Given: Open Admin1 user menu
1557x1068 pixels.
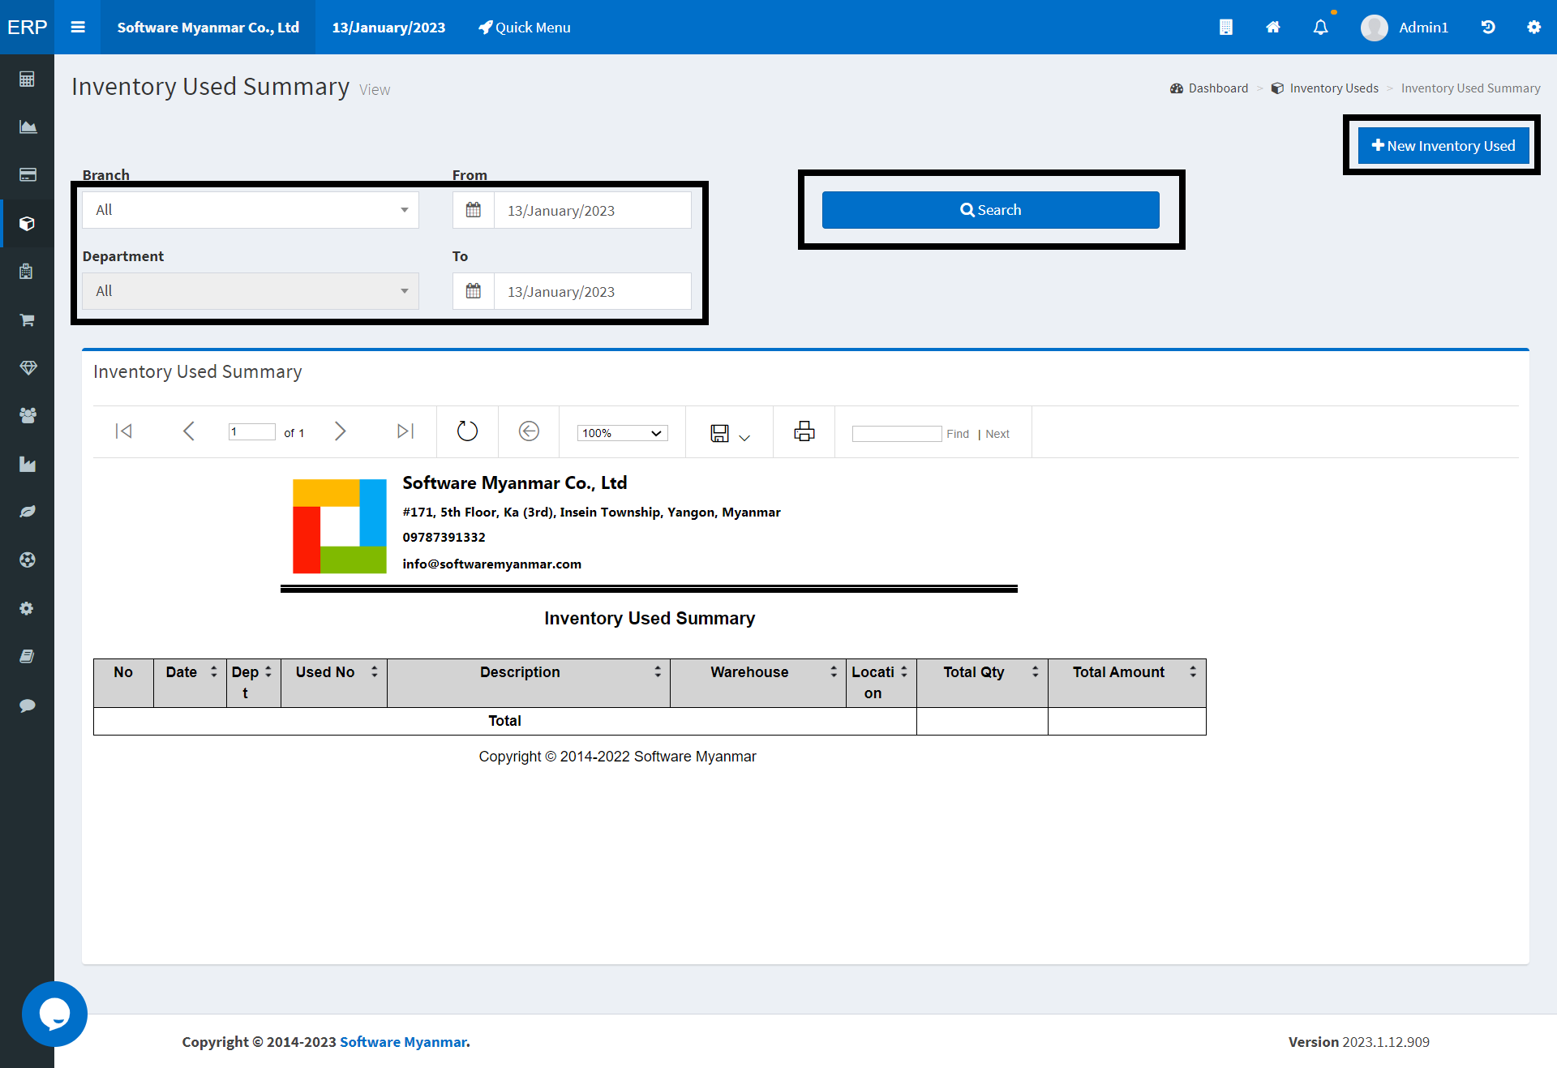Looking at the screenshot, I should tap(1405, 27).
